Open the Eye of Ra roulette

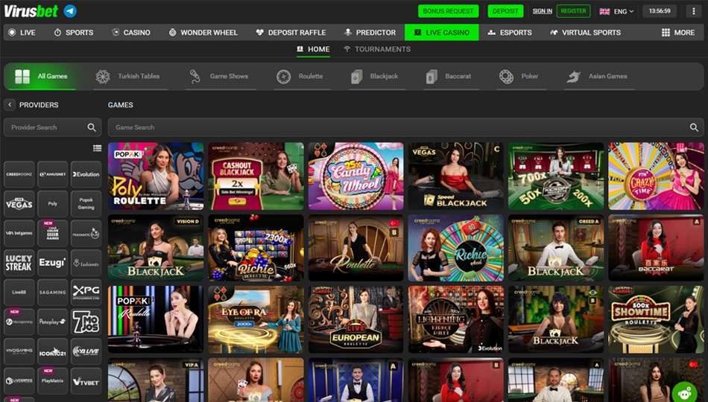pos(256,319)
